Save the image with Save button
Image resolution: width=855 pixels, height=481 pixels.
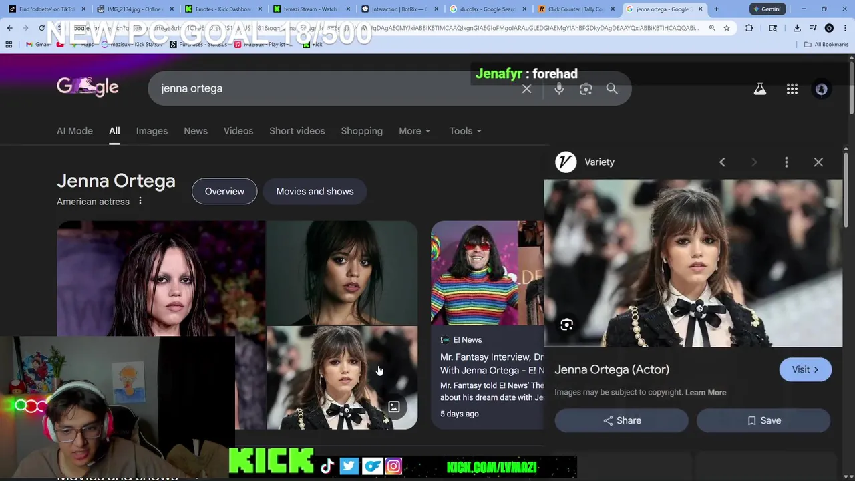pyautogui.click(x=763, y=420)
